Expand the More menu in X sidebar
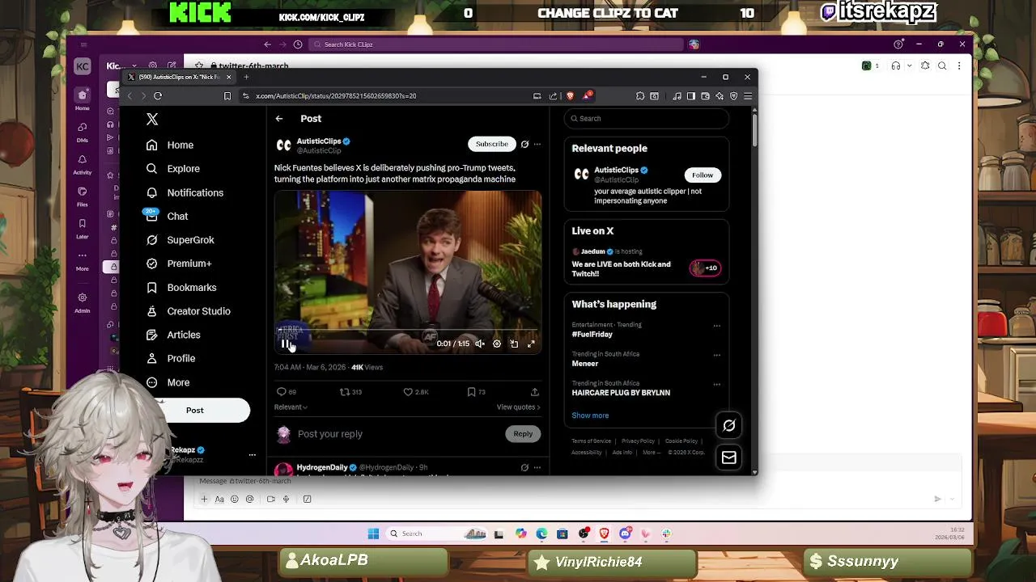 [168, 382]
